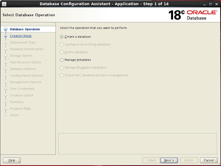The height and width of the screenshot is (166, 221).
Task: Select the Create a database option
Action: [x=62, y=37]
